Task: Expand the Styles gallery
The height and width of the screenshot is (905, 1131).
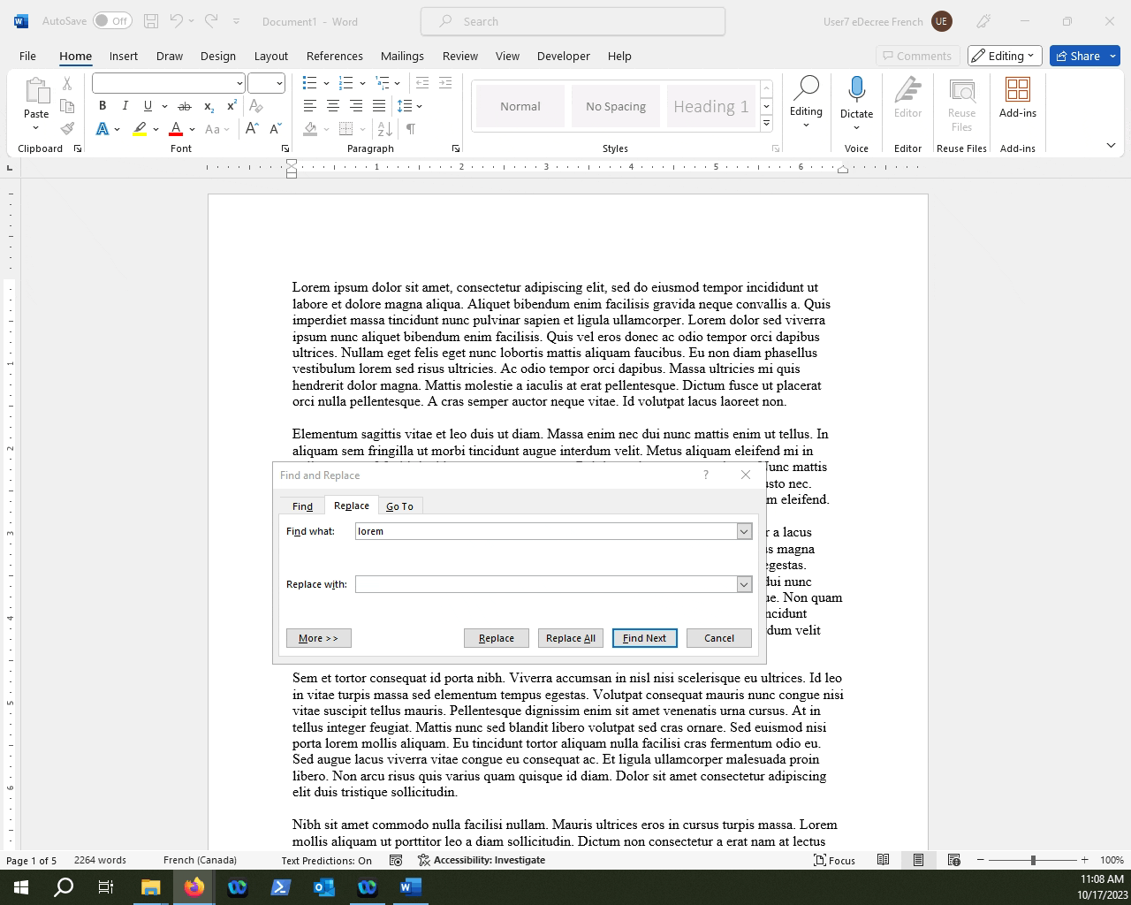Action: click(765, 123)
